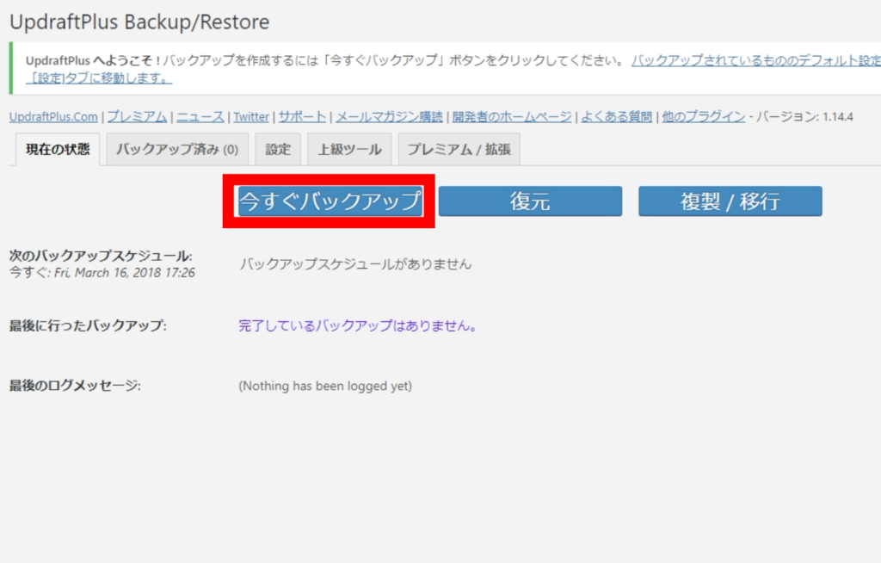Viewport: 881px width, 563px height.
Task: Click the 完了しているバックアップはありません text
Action: [x=358, y=325]
